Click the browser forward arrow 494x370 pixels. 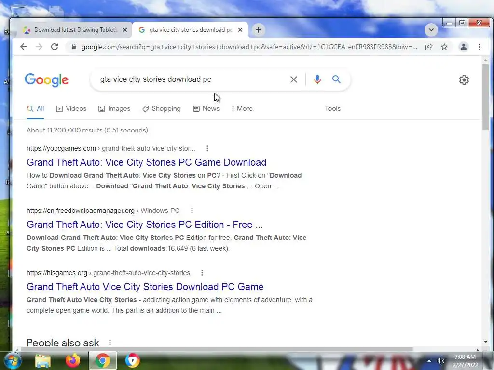39,47
